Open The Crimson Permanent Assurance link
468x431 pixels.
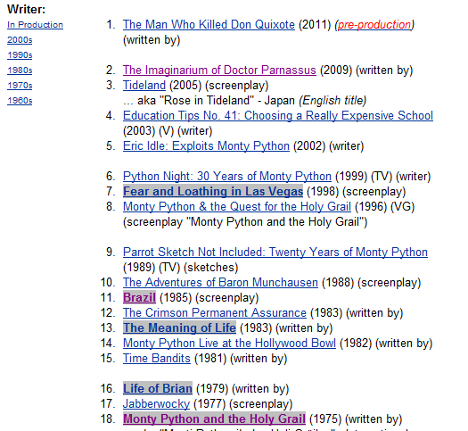click(215, 312)
